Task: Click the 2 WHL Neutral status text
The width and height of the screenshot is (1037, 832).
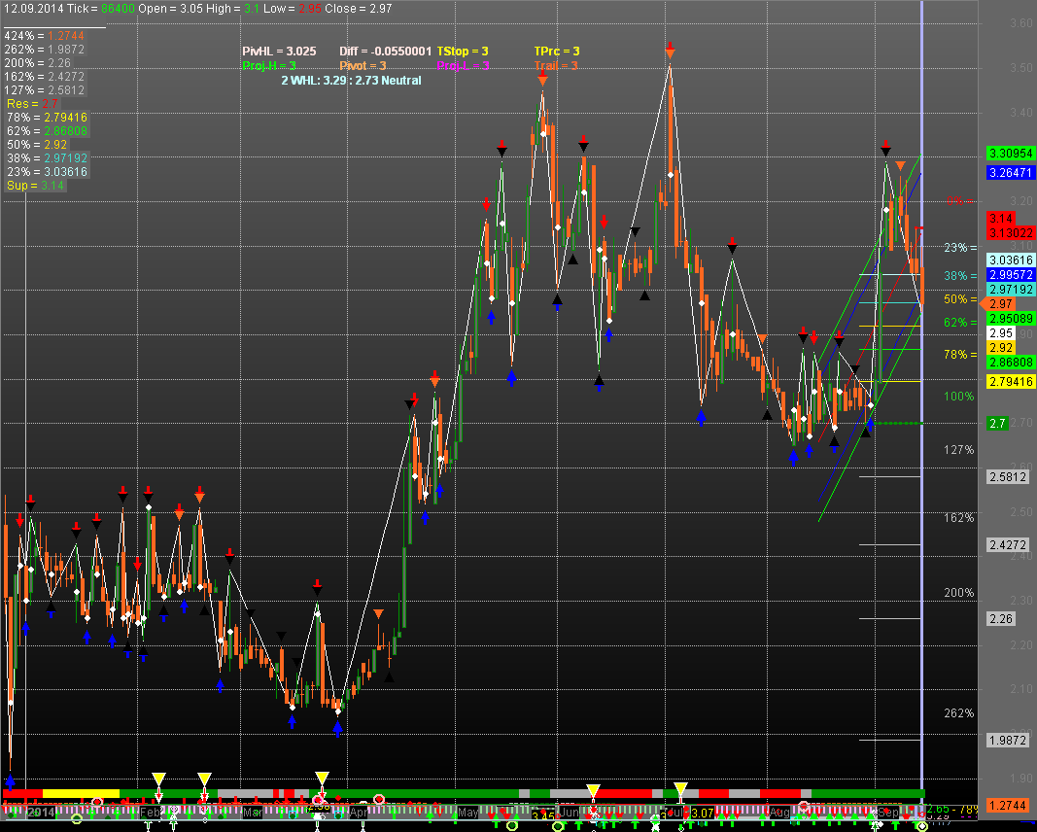Action: [351, 81]
